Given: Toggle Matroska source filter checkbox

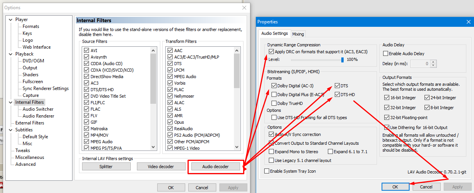Looking at the screenshot, I should (x=86, y=129).
